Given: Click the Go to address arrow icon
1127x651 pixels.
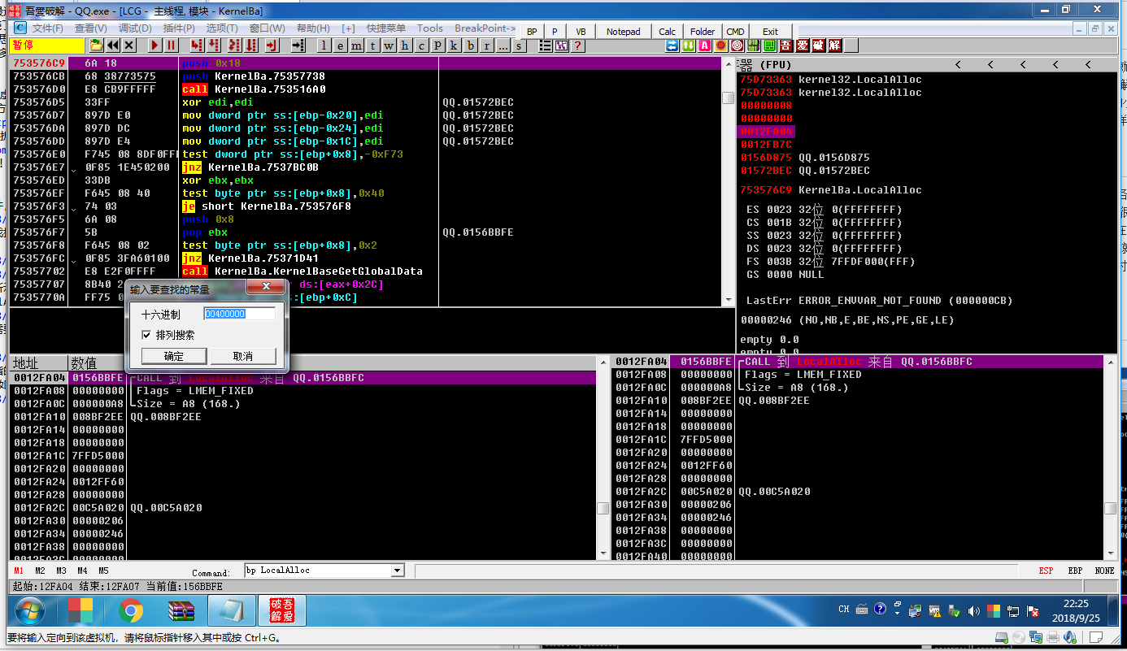Looking at the screenshot, I should tap(298, 46).
